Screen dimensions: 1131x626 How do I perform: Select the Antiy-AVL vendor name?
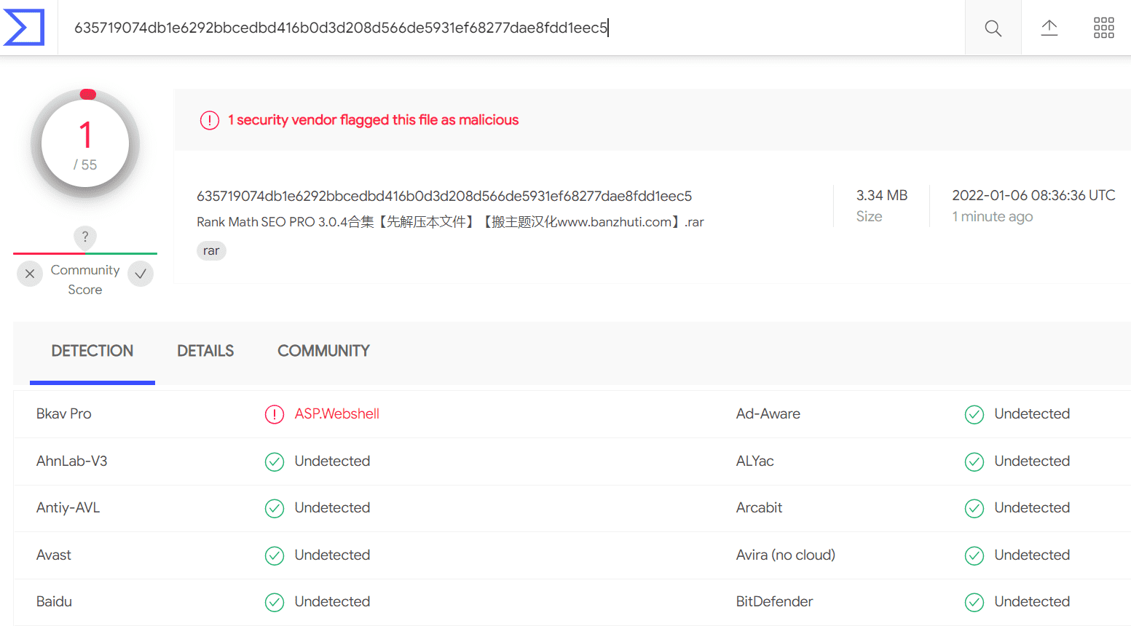pos(68,507)
